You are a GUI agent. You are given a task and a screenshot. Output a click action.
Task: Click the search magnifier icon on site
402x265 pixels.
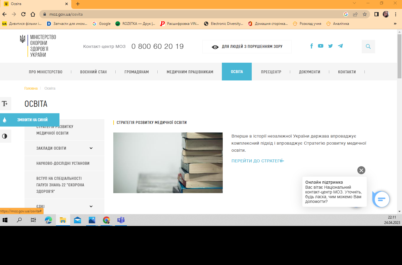pos(368,46)
